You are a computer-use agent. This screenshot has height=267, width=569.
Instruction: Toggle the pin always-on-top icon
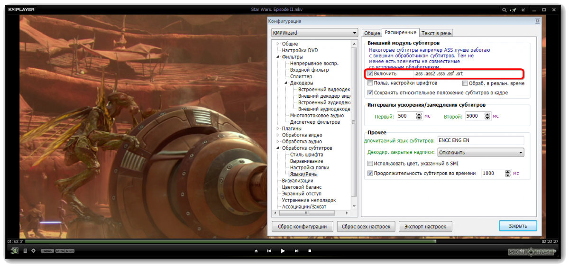tap(514, 9)
